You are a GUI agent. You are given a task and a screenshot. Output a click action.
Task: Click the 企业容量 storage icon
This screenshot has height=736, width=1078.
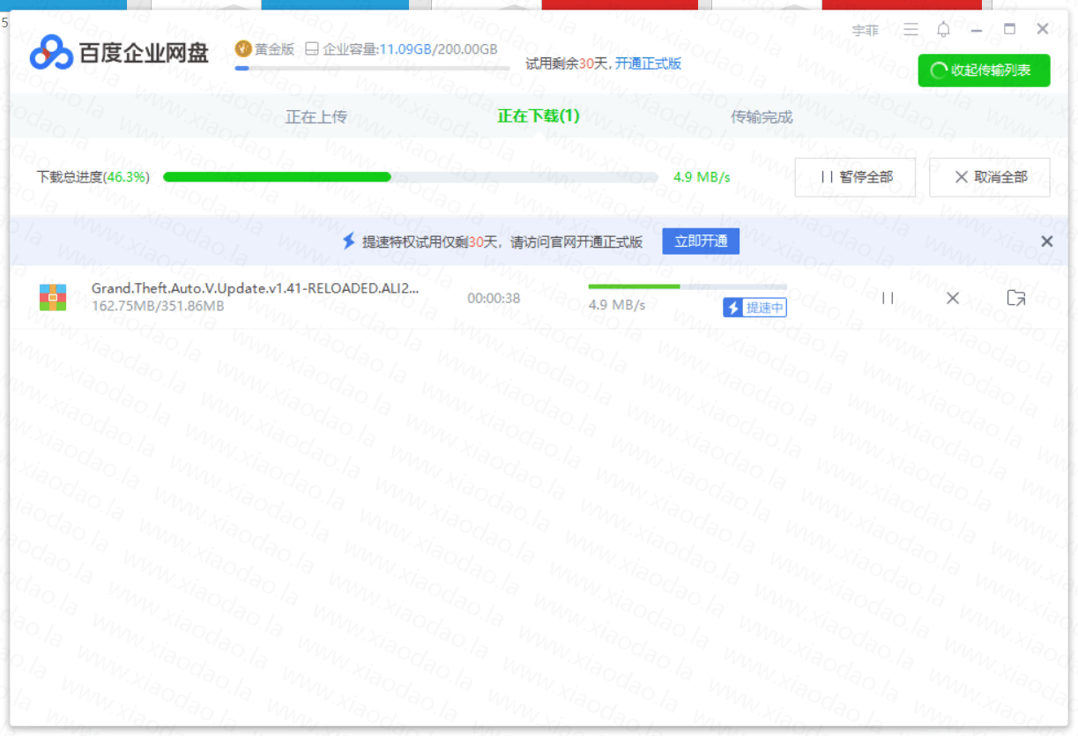pyautogui.click(x=312, y=49)
